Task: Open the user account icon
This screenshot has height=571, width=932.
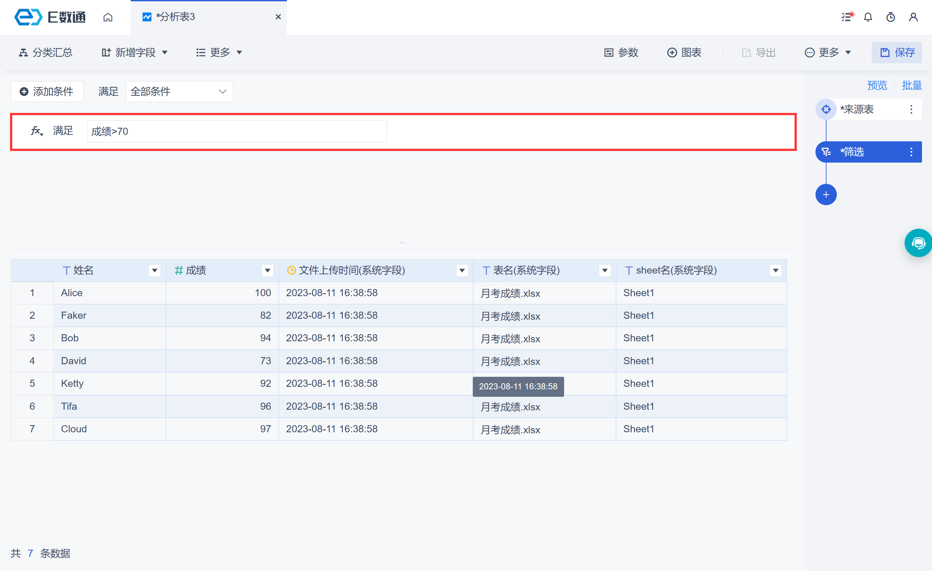Action: pos(914,17)
